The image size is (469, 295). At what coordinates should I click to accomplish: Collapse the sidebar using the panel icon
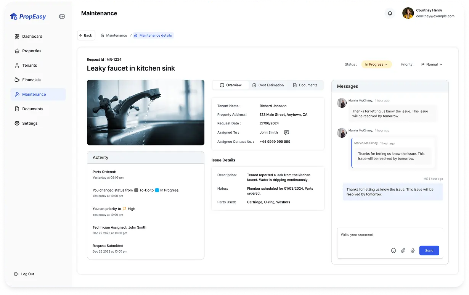pos(62,16)
